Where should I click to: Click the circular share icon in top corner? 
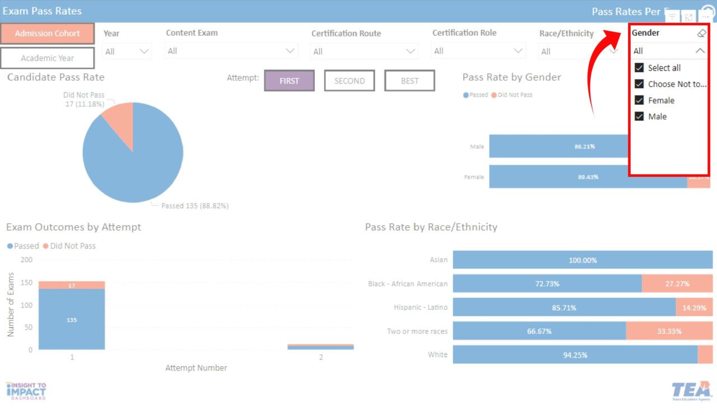pos(708,8)
